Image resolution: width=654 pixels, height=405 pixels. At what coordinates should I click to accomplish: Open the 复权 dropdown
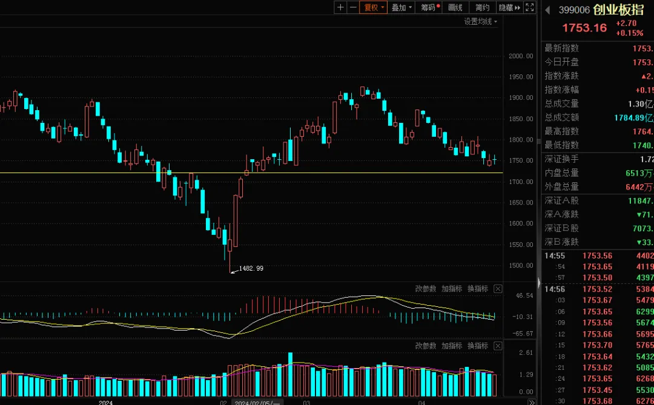374,7
